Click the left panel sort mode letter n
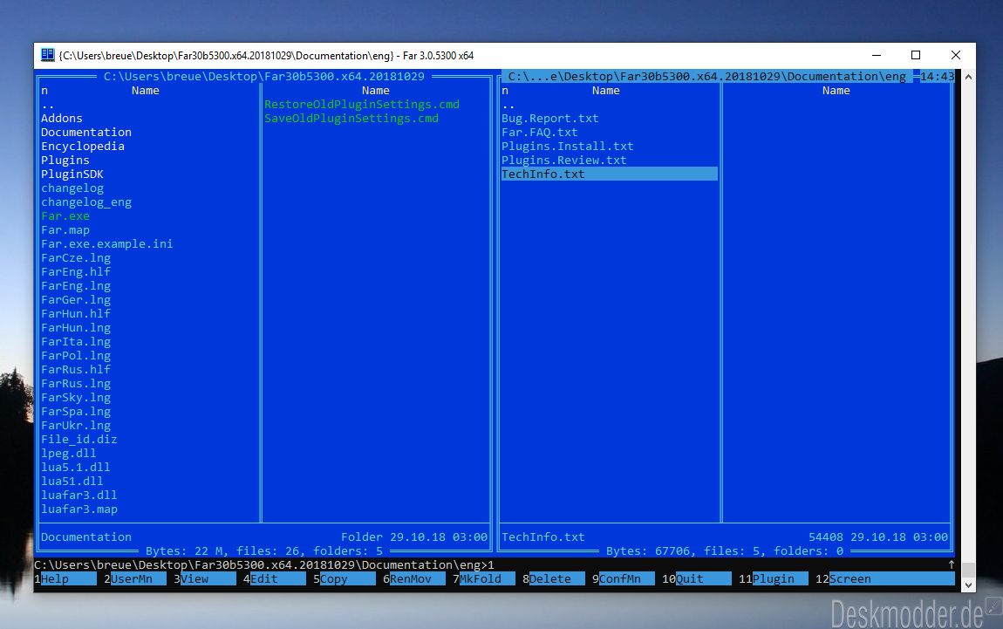This screenshot has width=1003, height=629. coord(44,90)
